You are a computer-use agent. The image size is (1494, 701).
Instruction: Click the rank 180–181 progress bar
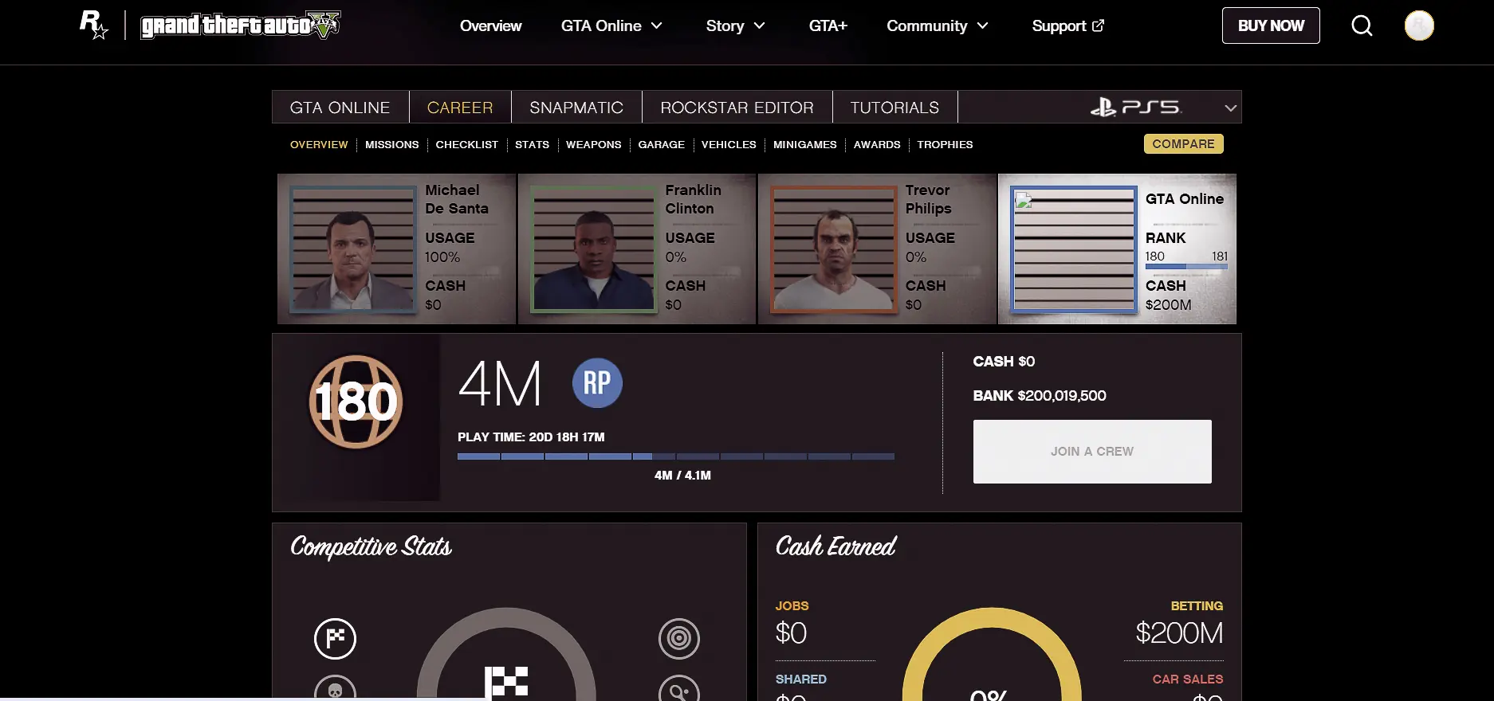pos(1186,267)
